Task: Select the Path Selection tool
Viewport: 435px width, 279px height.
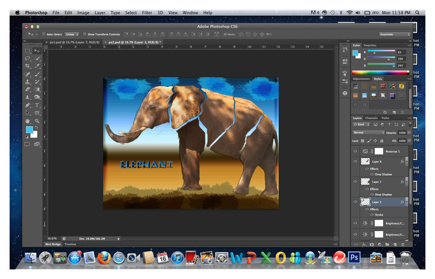Action: tap(28, 113)
